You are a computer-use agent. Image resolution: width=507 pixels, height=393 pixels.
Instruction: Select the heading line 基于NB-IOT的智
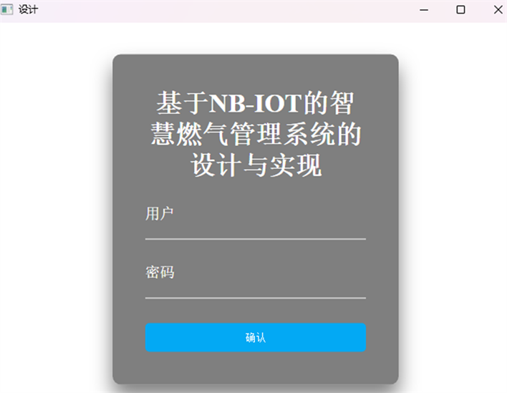point(256,103)
